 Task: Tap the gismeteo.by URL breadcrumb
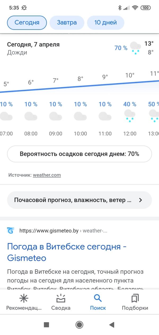(63, 231)
